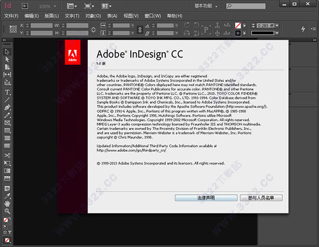Image resolution: width=319 pixels, height=247 pixels.
Task: Expand the toolbox panel with double arrows
Action: click(x=4, y=40)
